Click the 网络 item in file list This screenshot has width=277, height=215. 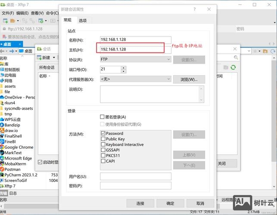coord(6,80)
